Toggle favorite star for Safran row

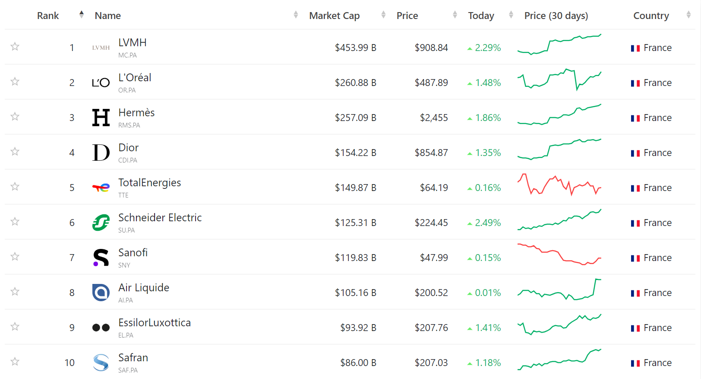[x=15, y=361]
